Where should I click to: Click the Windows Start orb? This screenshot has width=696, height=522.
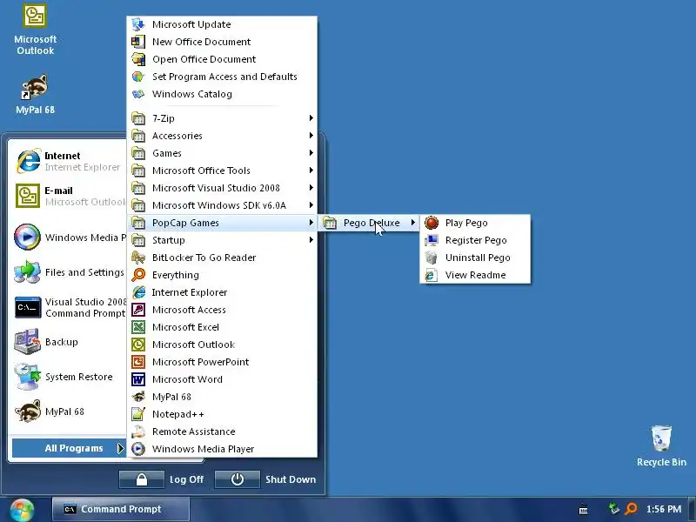pyautogui.click(x=22, y=510)
